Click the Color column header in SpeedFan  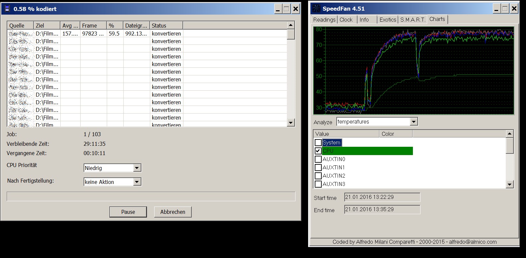click(396, 134)
